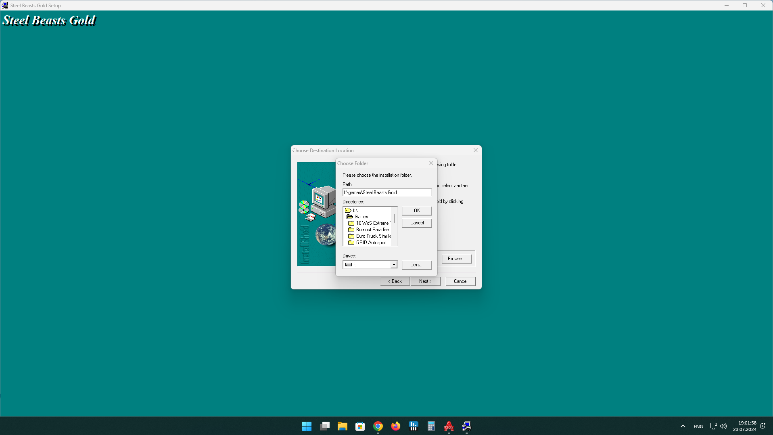The width and height of the screenshot is (773, 435).
Task: Open the Windows Start menu
Action: pos(307,426)
